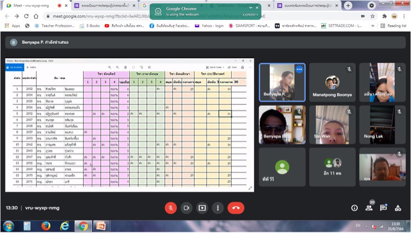411x233 pixels.
Task: Show the participants list with 20 people
Action: (369, 208)
